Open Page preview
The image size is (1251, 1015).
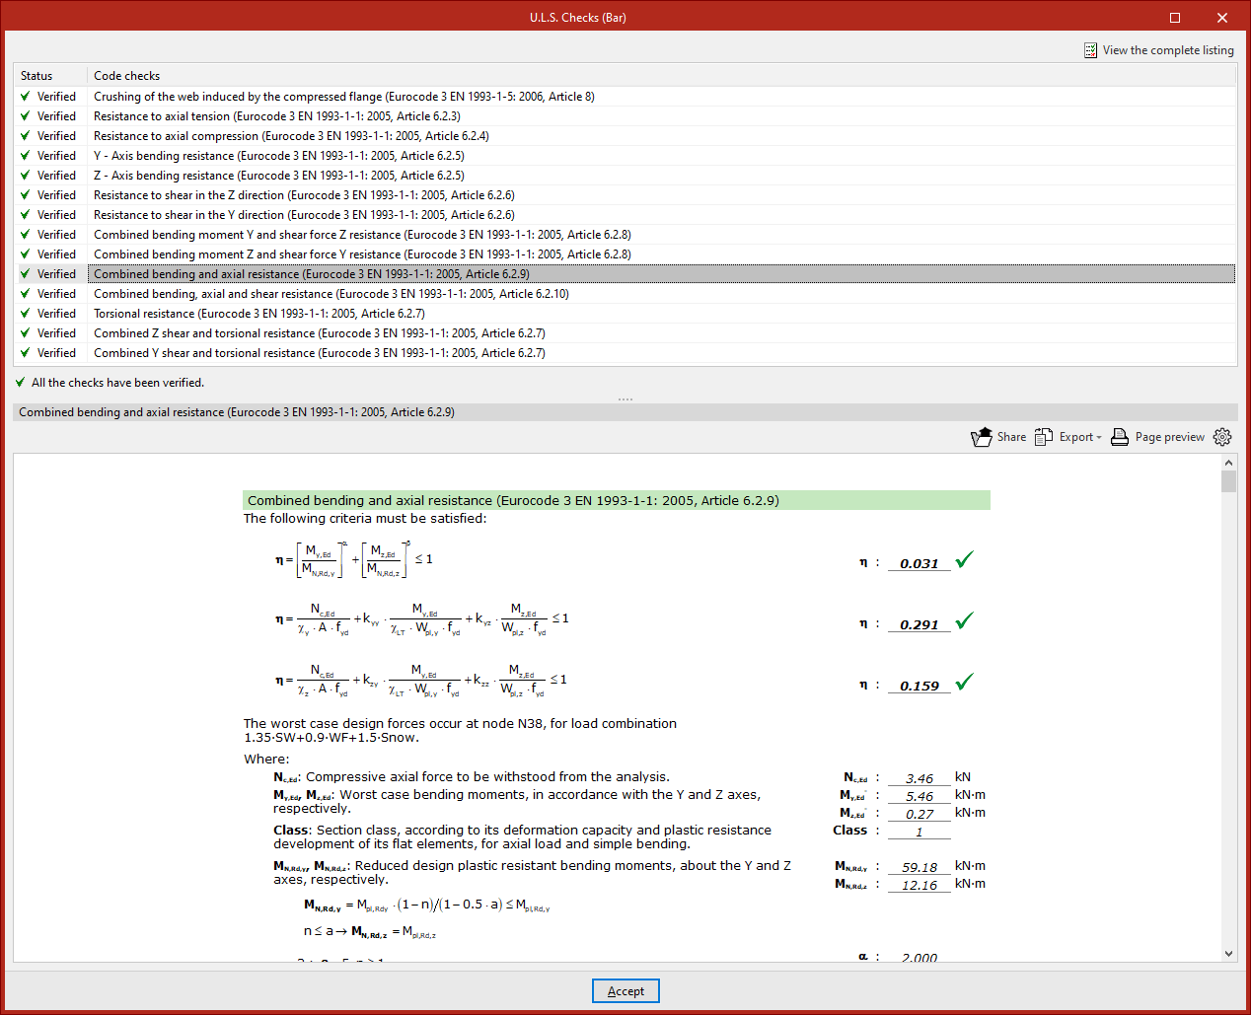tap(1170, 437)
